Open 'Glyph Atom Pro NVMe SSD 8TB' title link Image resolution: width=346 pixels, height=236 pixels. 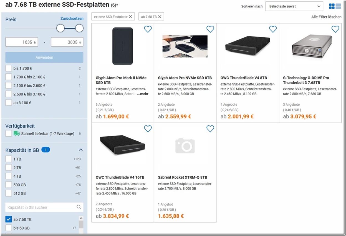[x=185, y=78]
